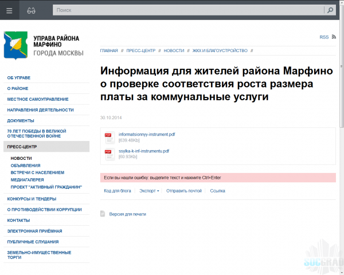
Task: Open the RSS feed icon
Action: click(x=334, y=37)
